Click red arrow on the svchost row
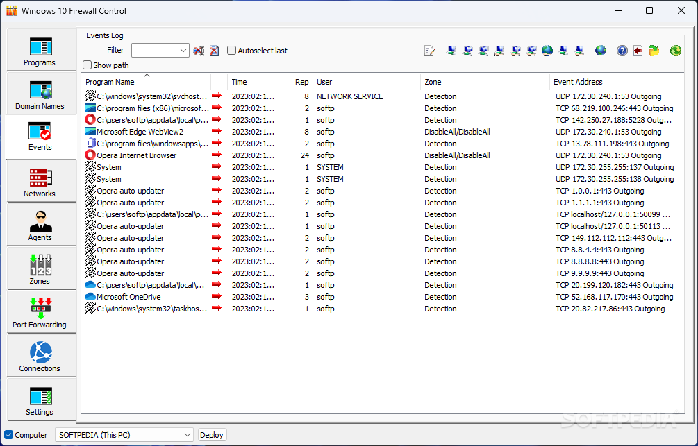The height and width of the screenshot is (446, 698). [217, 96]
